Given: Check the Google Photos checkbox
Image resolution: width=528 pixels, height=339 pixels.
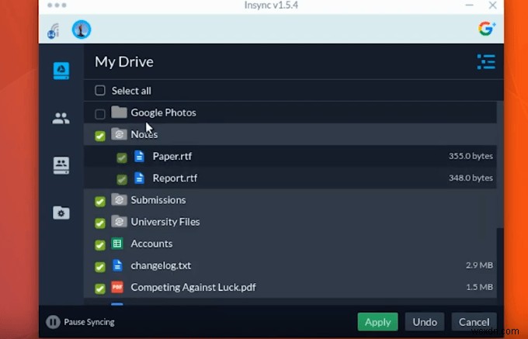Looking at the screenshot, I should click(100, 114).
